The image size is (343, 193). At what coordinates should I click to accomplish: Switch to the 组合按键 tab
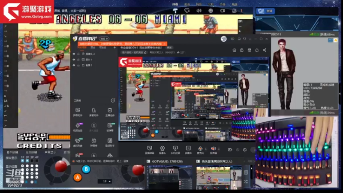coord(31,152)
